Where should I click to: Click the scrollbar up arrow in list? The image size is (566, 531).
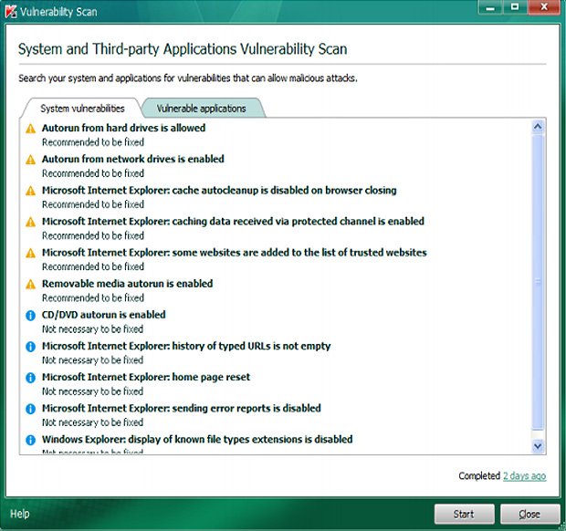click(538, 127)
